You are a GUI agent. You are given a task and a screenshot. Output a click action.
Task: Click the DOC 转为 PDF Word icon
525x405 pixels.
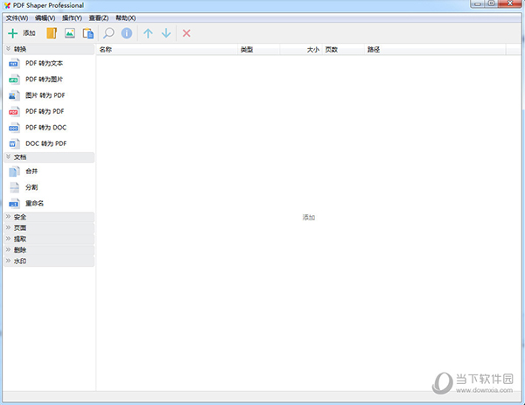(14, 143)
